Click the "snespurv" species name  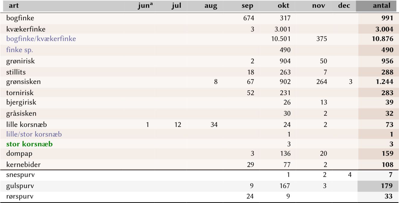pos(20,175)
